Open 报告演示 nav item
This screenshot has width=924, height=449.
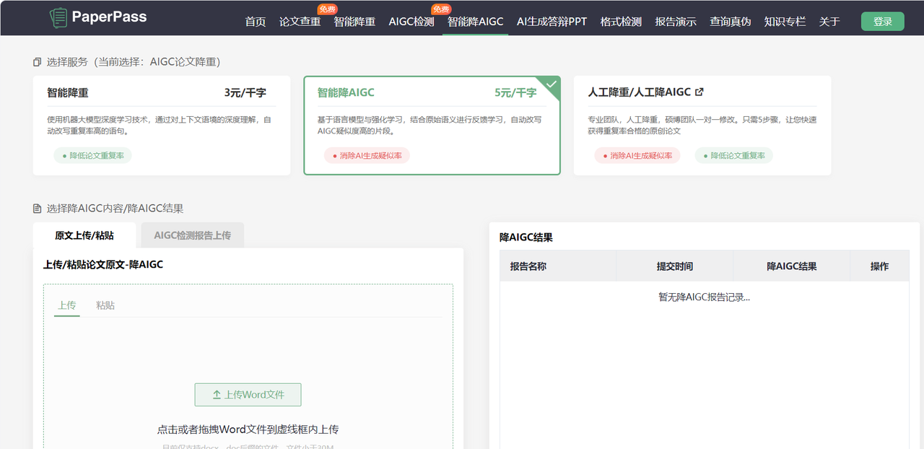[x=676, y=22]
